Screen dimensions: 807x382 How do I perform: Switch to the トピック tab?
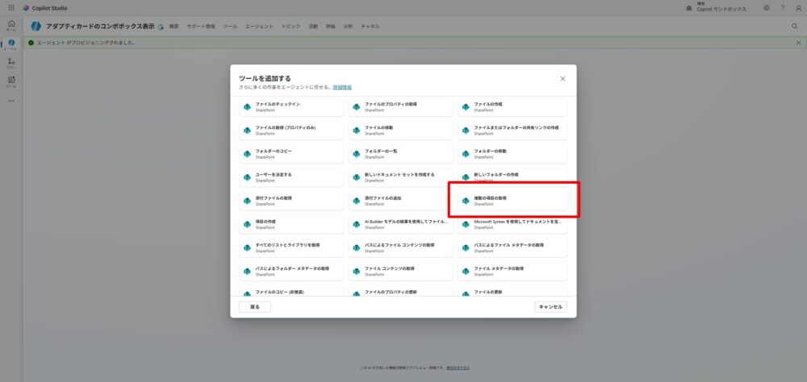tap(291, 27)
